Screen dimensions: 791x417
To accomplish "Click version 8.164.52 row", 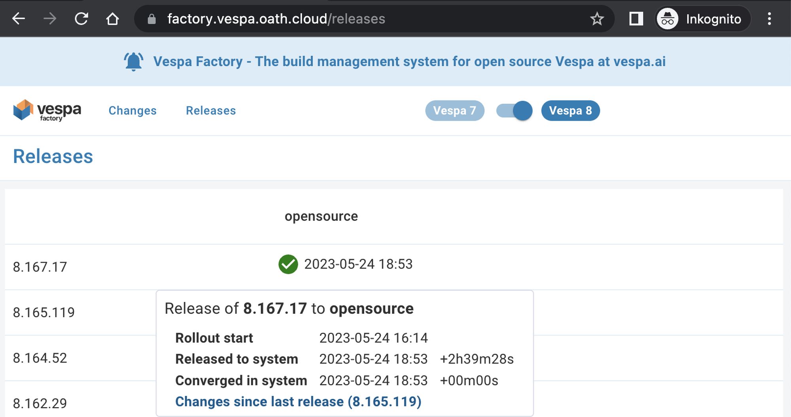I will click(x=40, y=358).
